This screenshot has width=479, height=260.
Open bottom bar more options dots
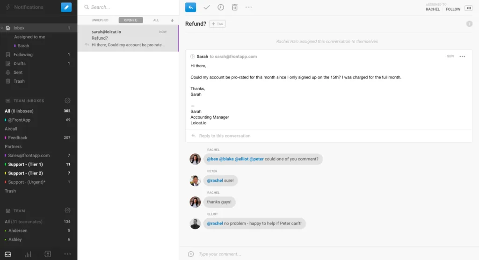tap(67, 254)
